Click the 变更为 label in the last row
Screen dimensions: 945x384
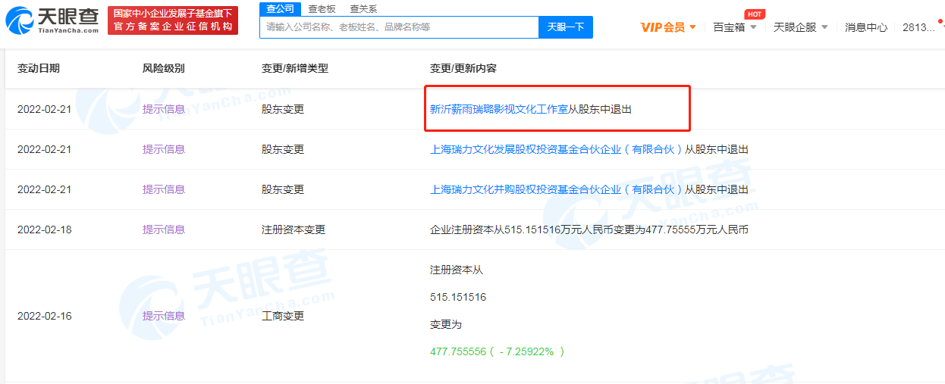click(x=446, y=324)
